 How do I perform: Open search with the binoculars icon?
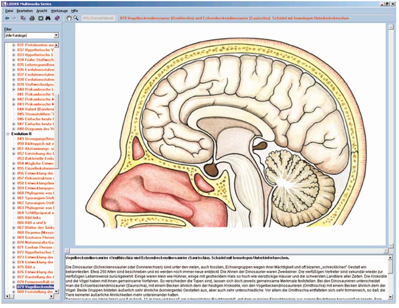tap(48, 18)
